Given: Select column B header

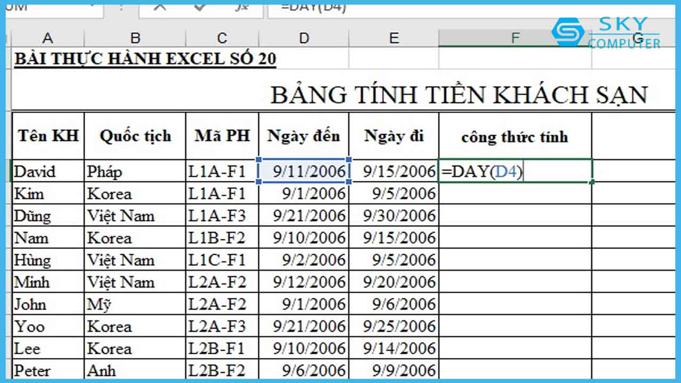Looking at the screenshot, I should click(x=135, y=38).
